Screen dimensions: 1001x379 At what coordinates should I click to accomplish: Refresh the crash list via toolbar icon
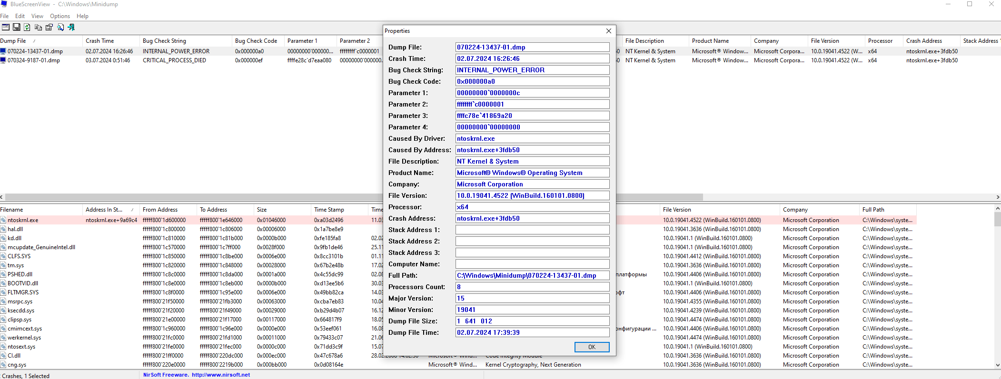[x=27, y=28]
